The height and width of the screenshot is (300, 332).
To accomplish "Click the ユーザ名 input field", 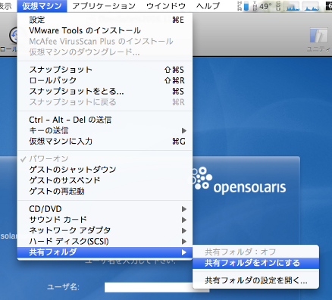I will (x=157, y=287).
